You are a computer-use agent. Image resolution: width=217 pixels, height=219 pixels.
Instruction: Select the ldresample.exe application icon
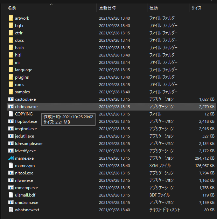(x=11, y=144)
